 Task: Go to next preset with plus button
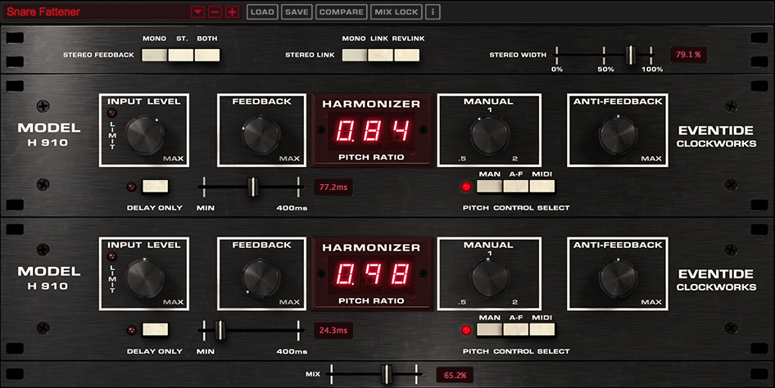point(233,11)
